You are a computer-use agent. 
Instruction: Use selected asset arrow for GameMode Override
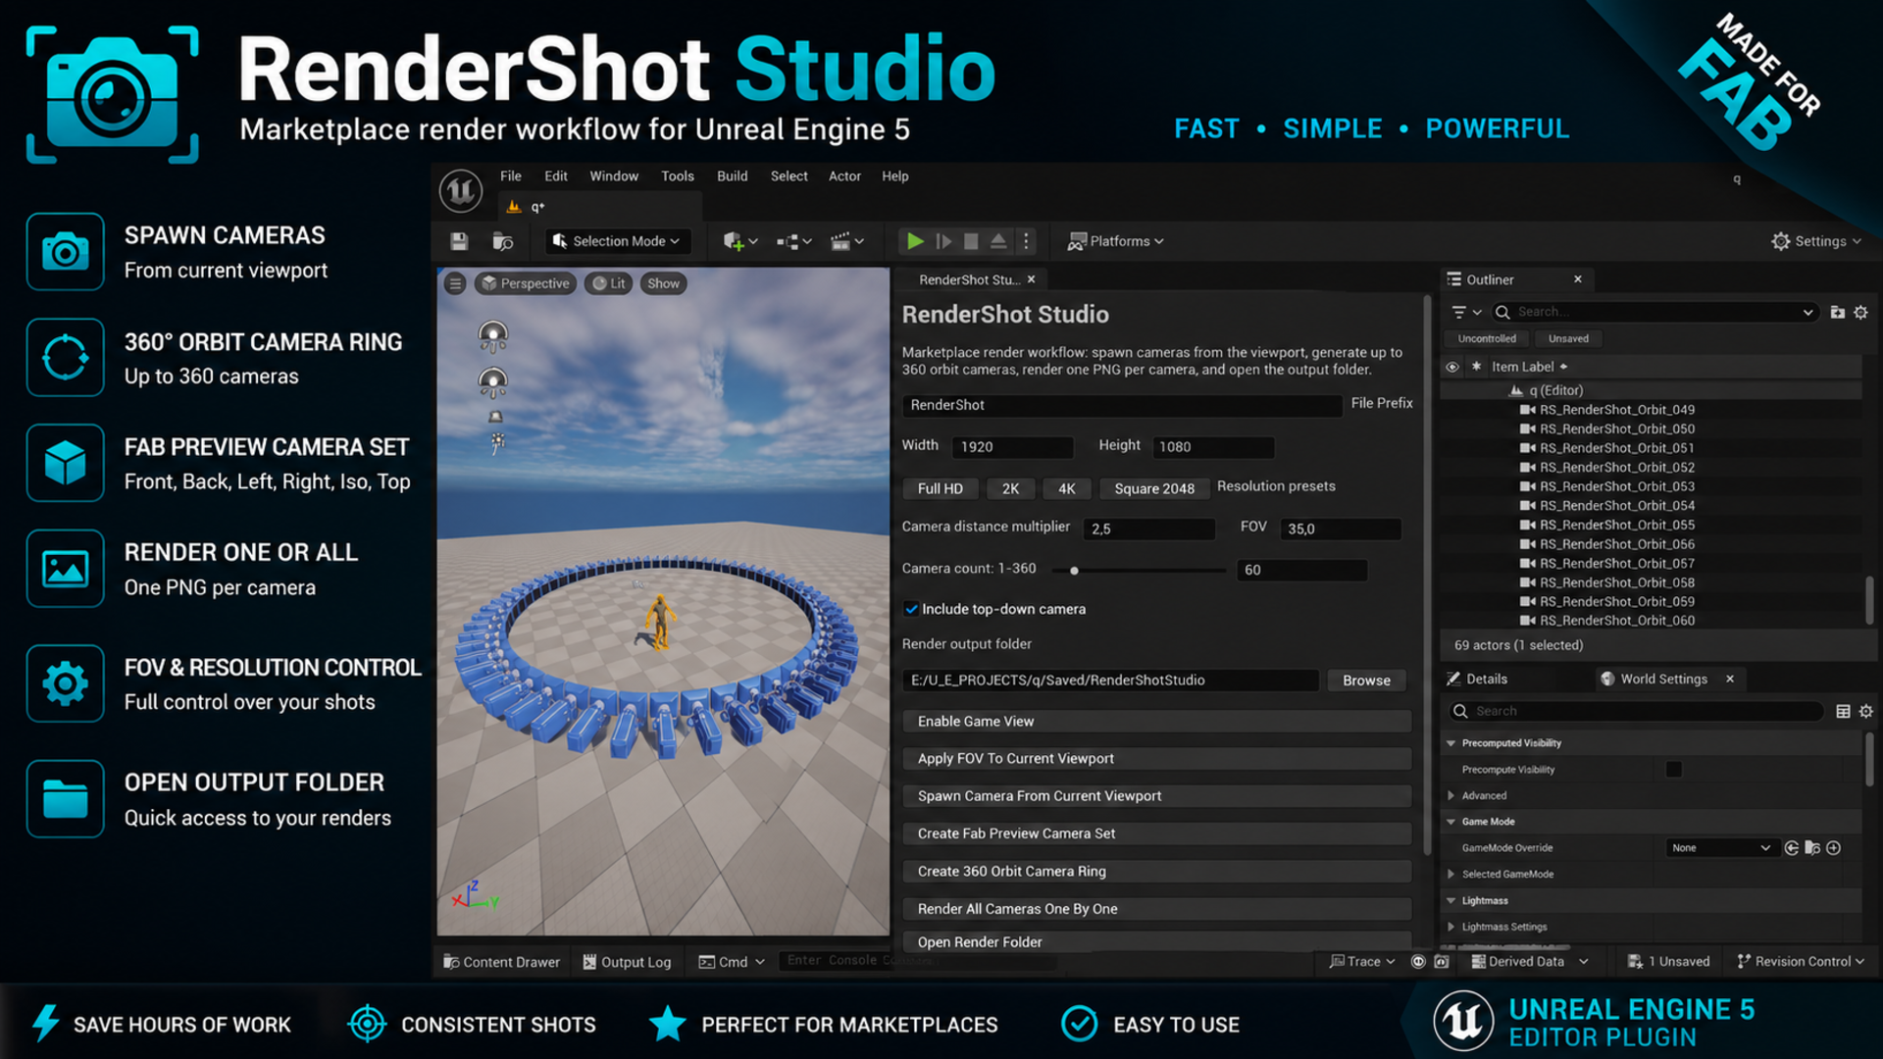coord(1792,848)
